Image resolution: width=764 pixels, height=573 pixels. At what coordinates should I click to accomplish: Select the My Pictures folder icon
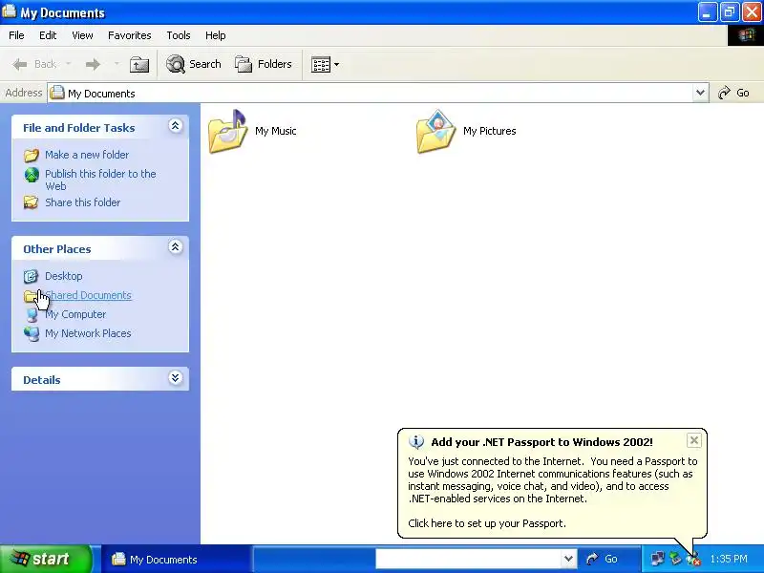[x=436, y=131]
